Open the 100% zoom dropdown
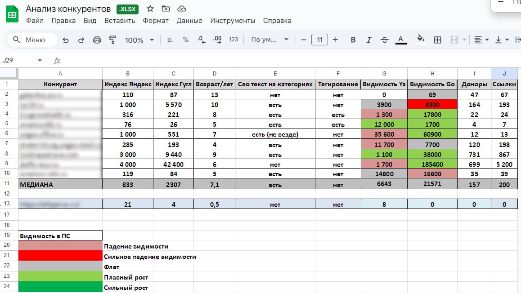Image resolution: width=521 pixels, height=293 pixels. tap(139, 40)
